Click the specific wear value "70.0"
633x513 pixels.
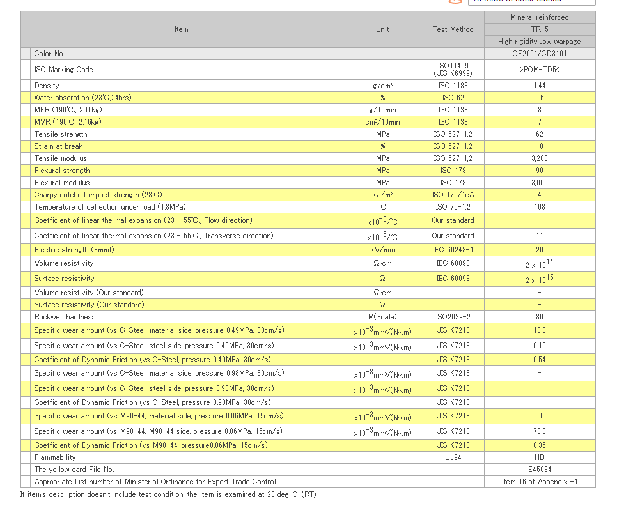(540, 431)
